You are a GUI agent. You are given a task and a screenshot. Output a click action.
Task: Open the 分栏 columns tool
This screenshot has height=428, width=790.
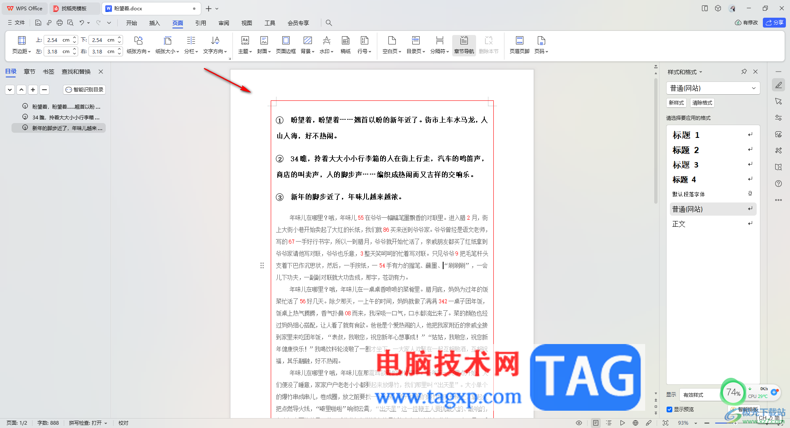191,44
